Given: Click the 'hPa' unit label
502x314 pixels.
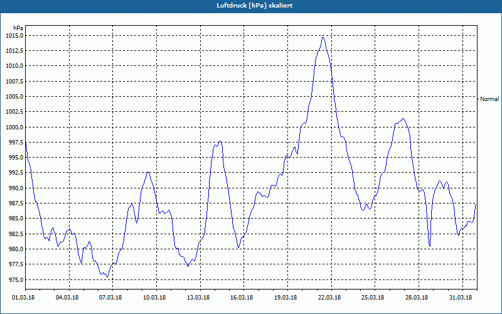Looking at the screenshot, I should (x=18, y=28).
